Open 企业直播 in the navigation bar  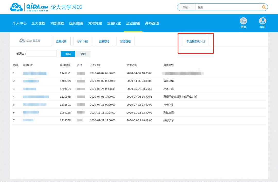point(133,23)
